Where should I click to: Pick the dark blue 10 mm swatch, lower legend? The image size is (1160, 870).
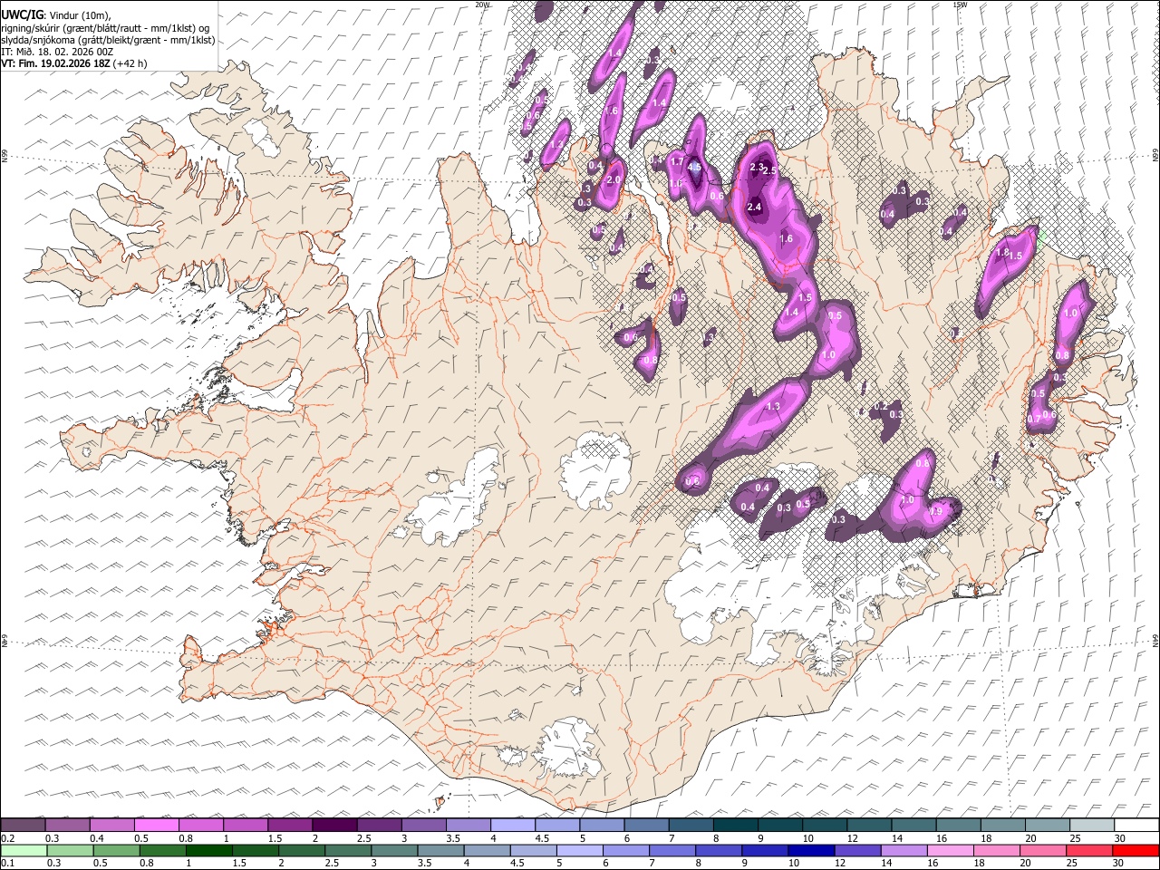tap(811, 850)
